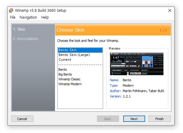Click the Version value 1.2.1

127,96
